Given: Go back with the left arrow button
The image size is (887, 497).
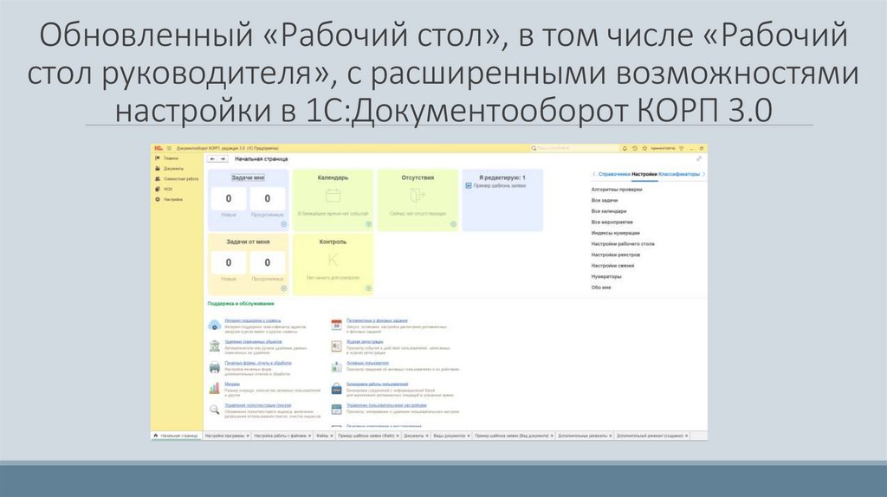Looking at the screenshot, I should coord(212,158).
